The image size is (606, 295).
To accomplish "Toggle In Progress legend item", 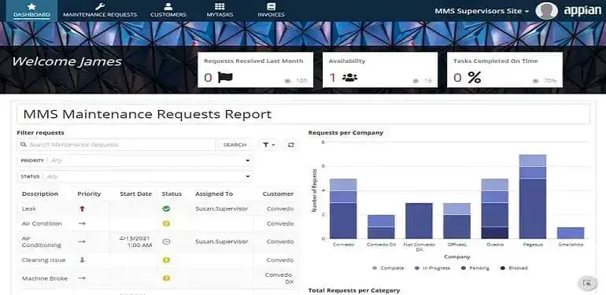I will (432, 268).
